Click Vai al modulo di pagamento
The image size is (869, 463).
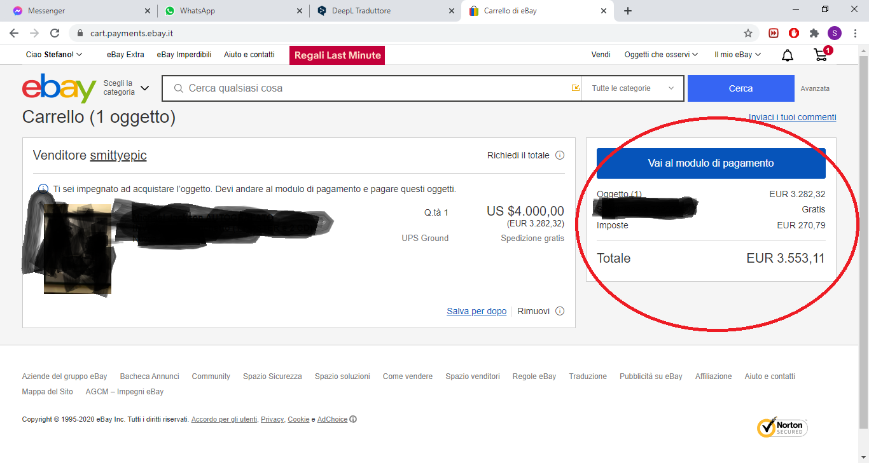(x=711, y=163)
